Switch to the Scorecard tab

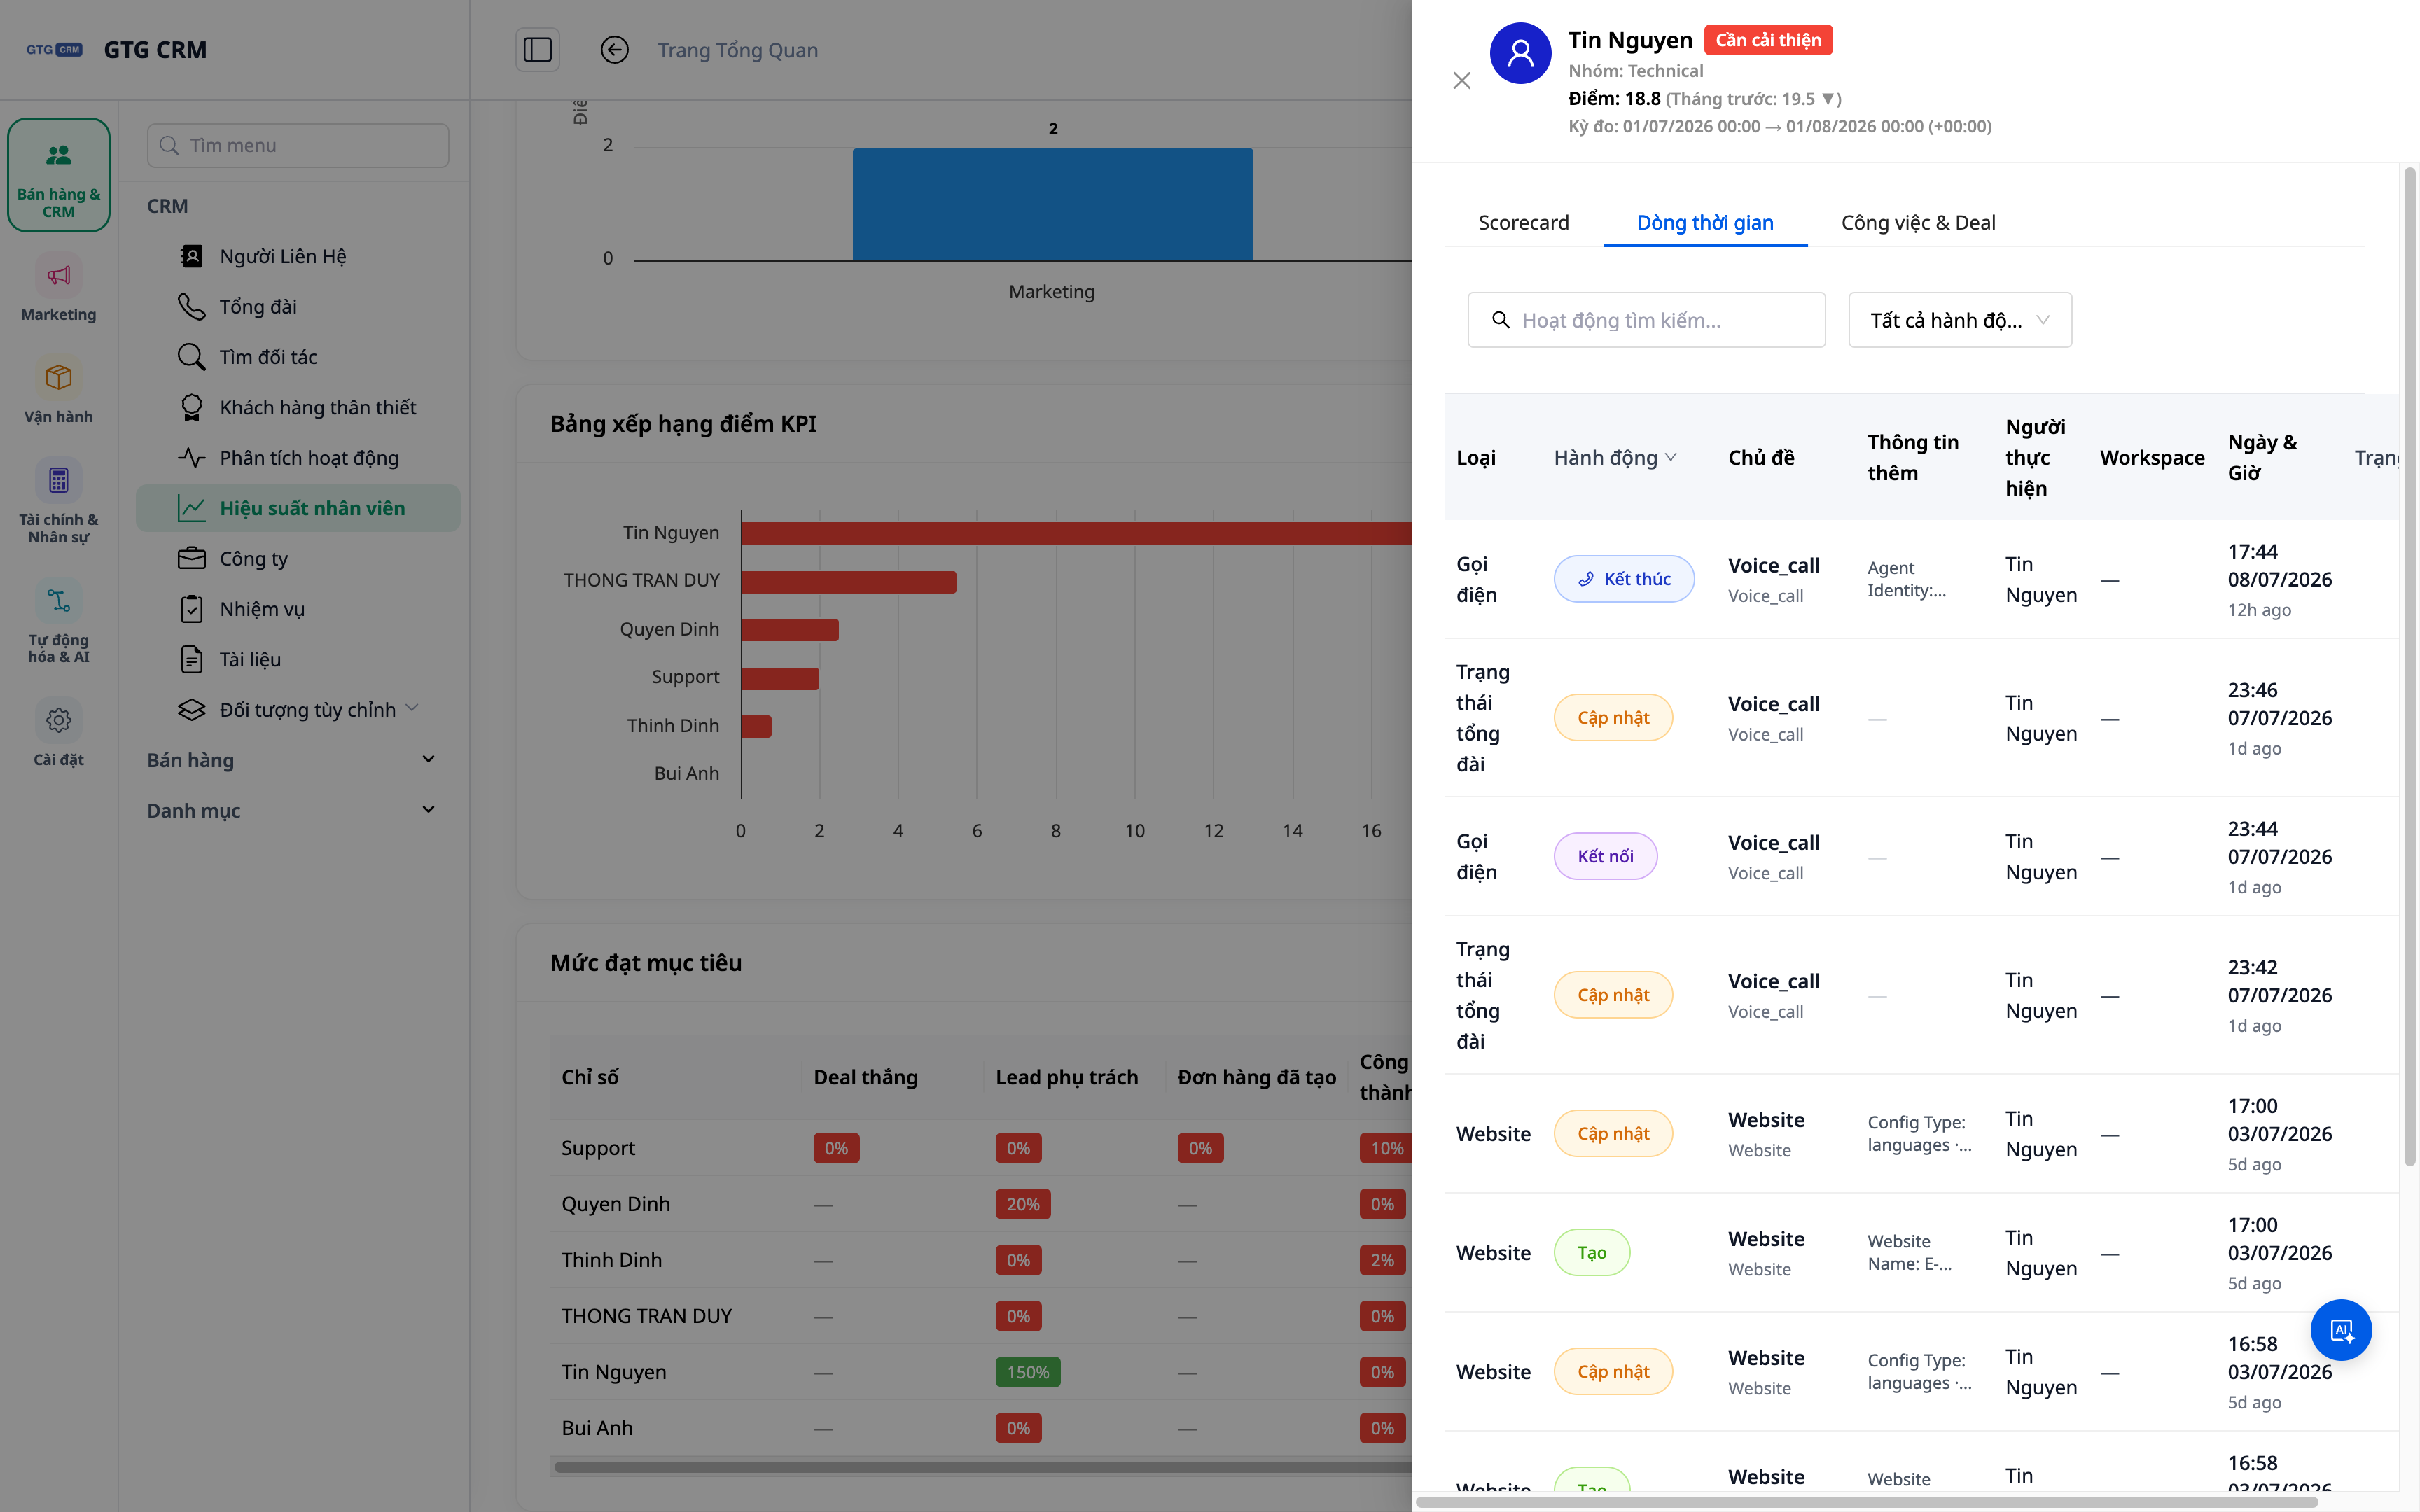1523,222
